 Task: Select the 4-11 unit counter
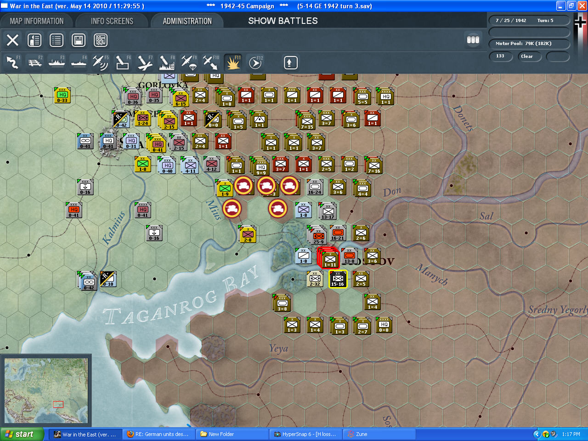[190, 166]
